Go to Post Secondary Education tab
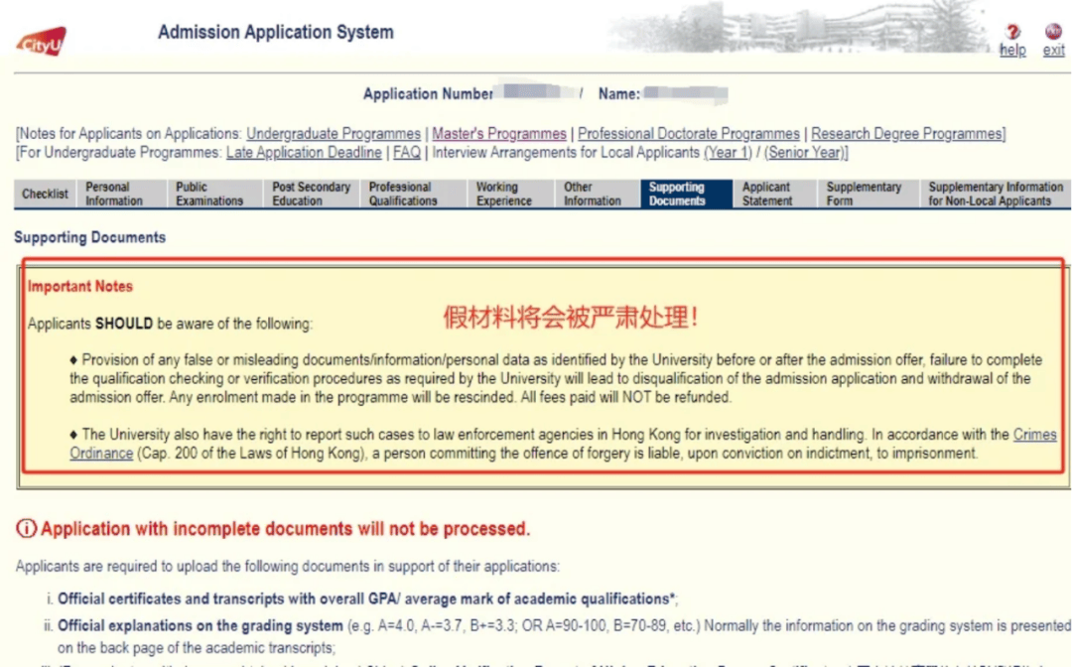Viewport: 1072px width, 667px height. coord(312,194)
